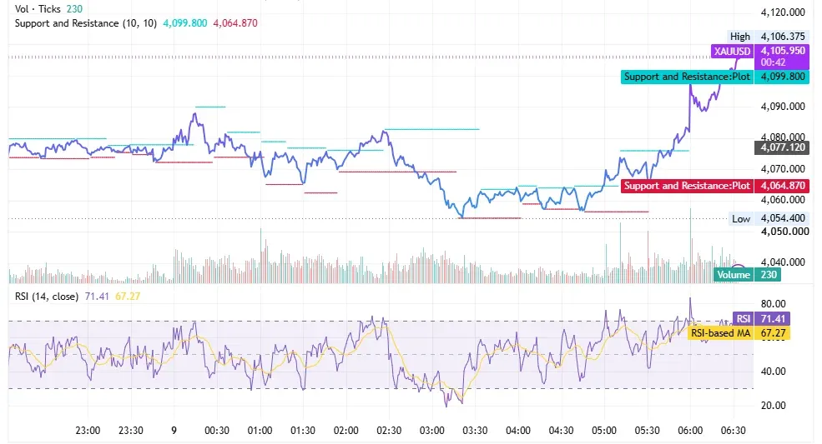This screenshot has width=822, height=444.
Task: Click the 4,050.000 price axis tick
Action: tap(783, 232)
